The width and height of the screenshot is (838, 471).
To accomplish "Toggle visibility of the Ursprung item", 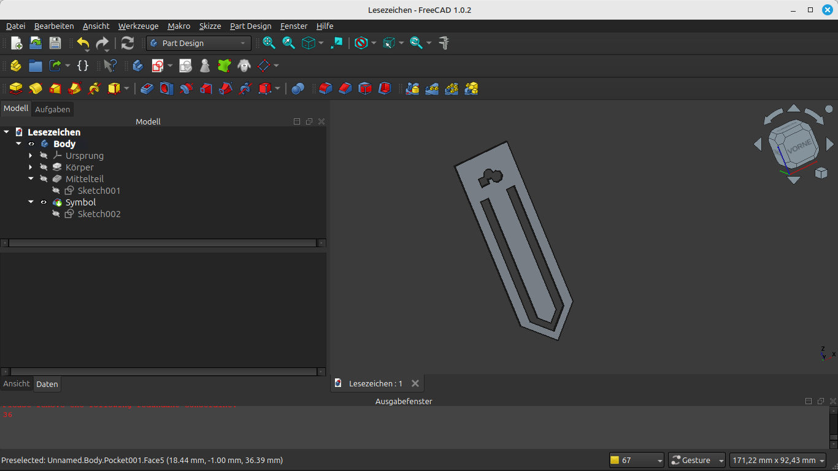I will coord(44,156).
